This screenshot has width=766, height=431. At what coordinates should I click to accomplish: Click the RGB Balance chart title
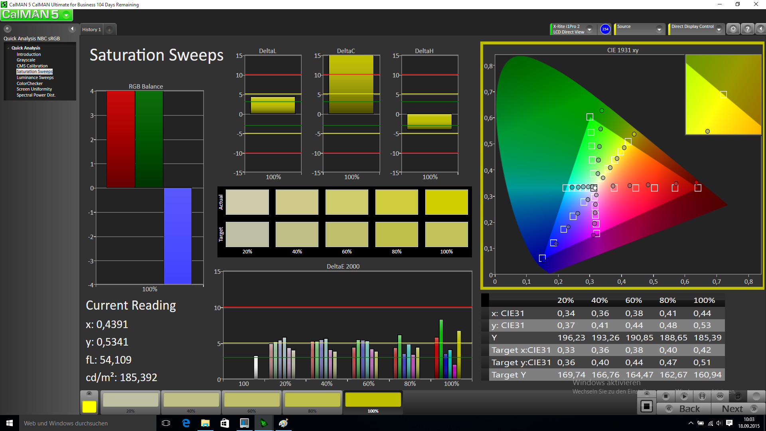(x=146, y=86)
